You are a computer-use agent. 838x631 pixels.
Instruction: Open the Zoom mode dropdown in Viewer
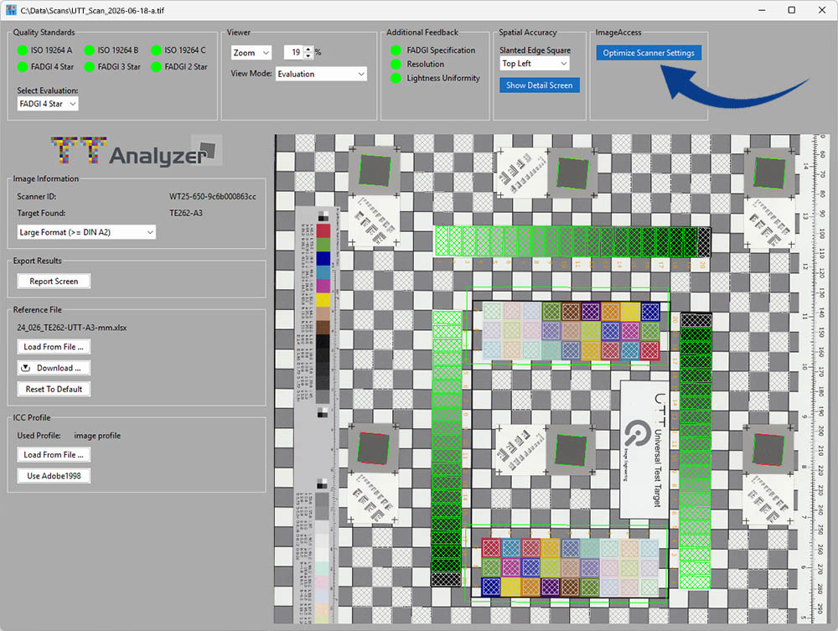(x=251, y=52)
